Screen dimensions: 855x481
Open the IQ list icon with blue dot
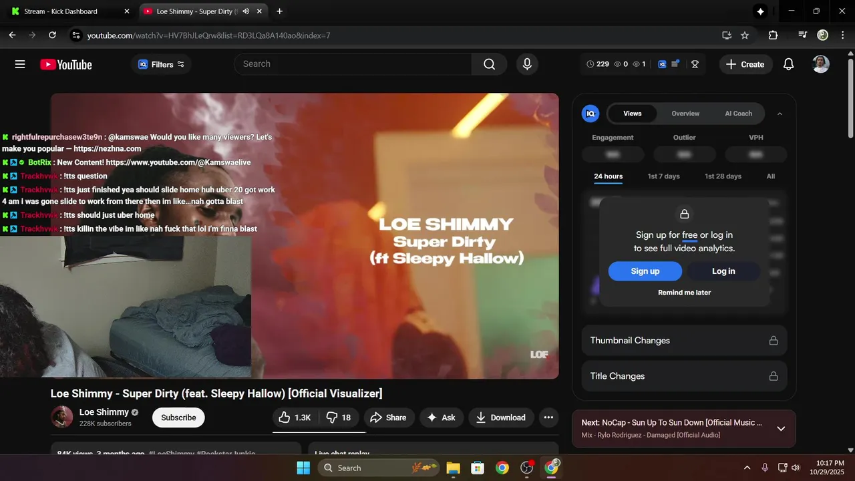(675, 64)
